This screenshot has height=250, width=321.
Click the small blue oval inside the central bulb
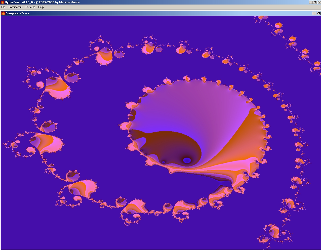187,160
